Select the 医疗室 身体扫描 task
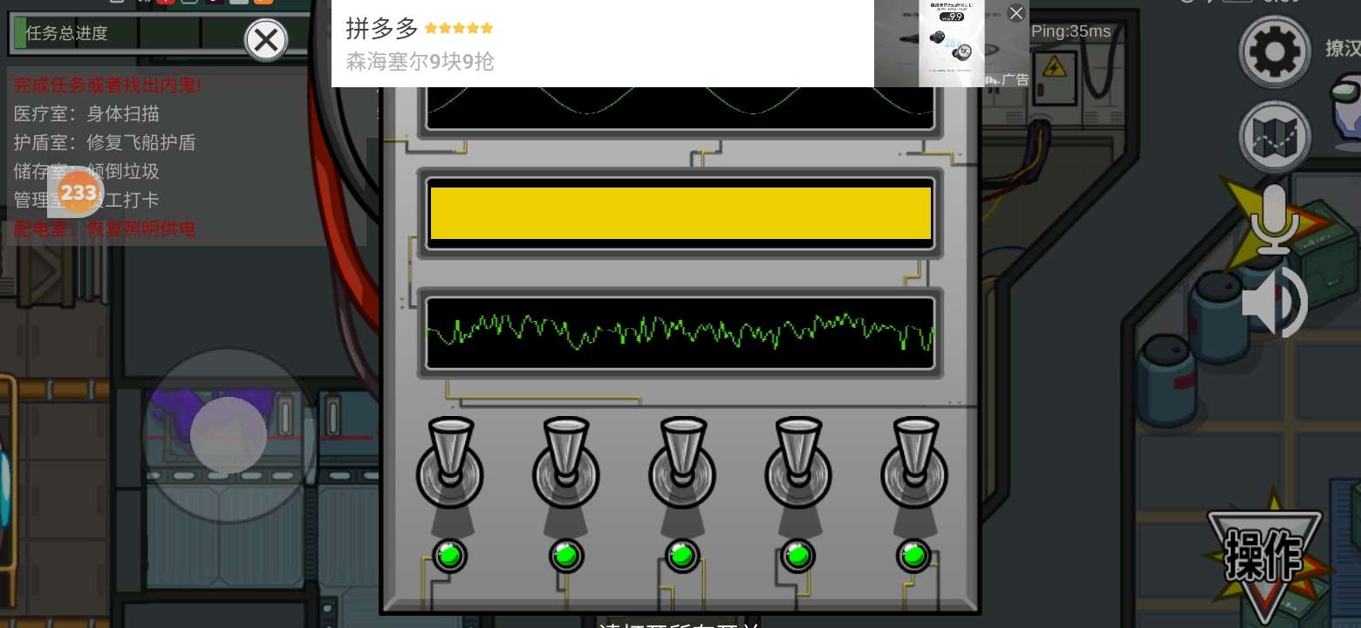The height and width of the screenshot is (628, 1361). (87, 114)
